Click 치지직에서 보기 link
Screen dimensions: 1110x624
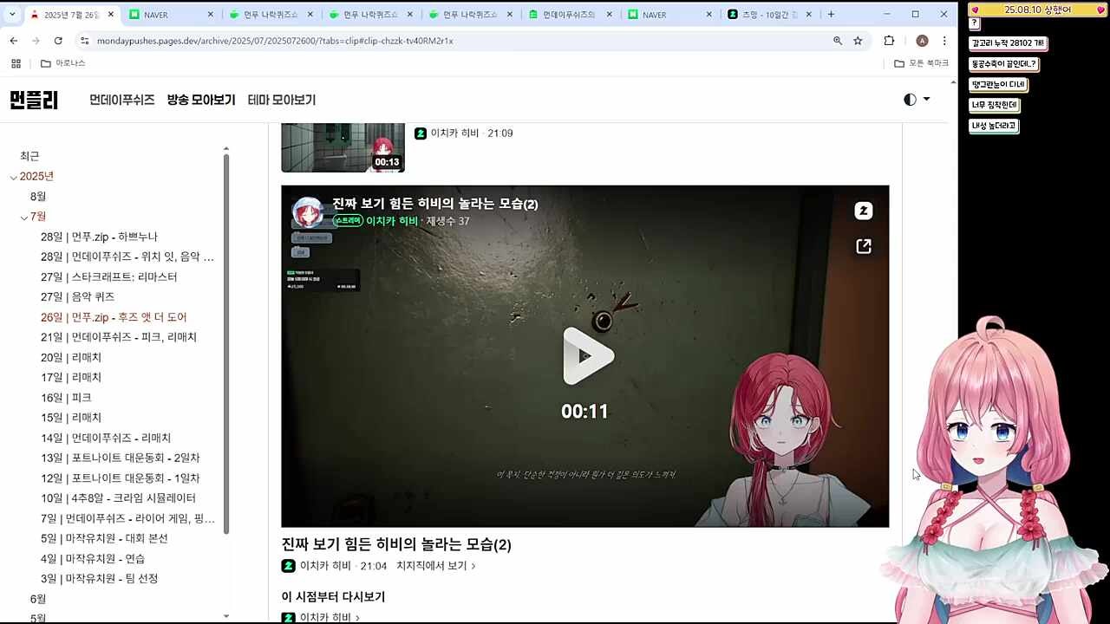435,566
